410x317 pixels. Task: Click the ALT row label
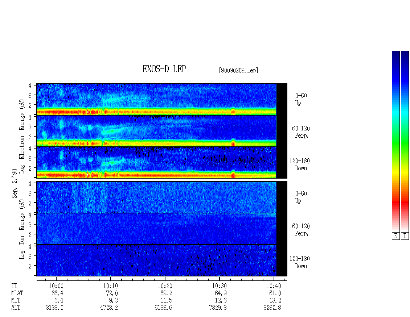coord(16,308)
